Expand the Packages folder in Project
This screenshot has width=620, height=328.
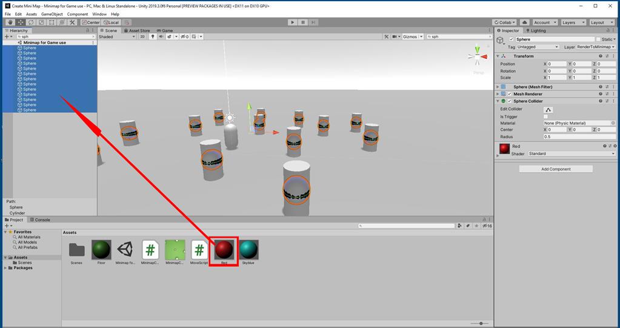(x=5, y=268)
